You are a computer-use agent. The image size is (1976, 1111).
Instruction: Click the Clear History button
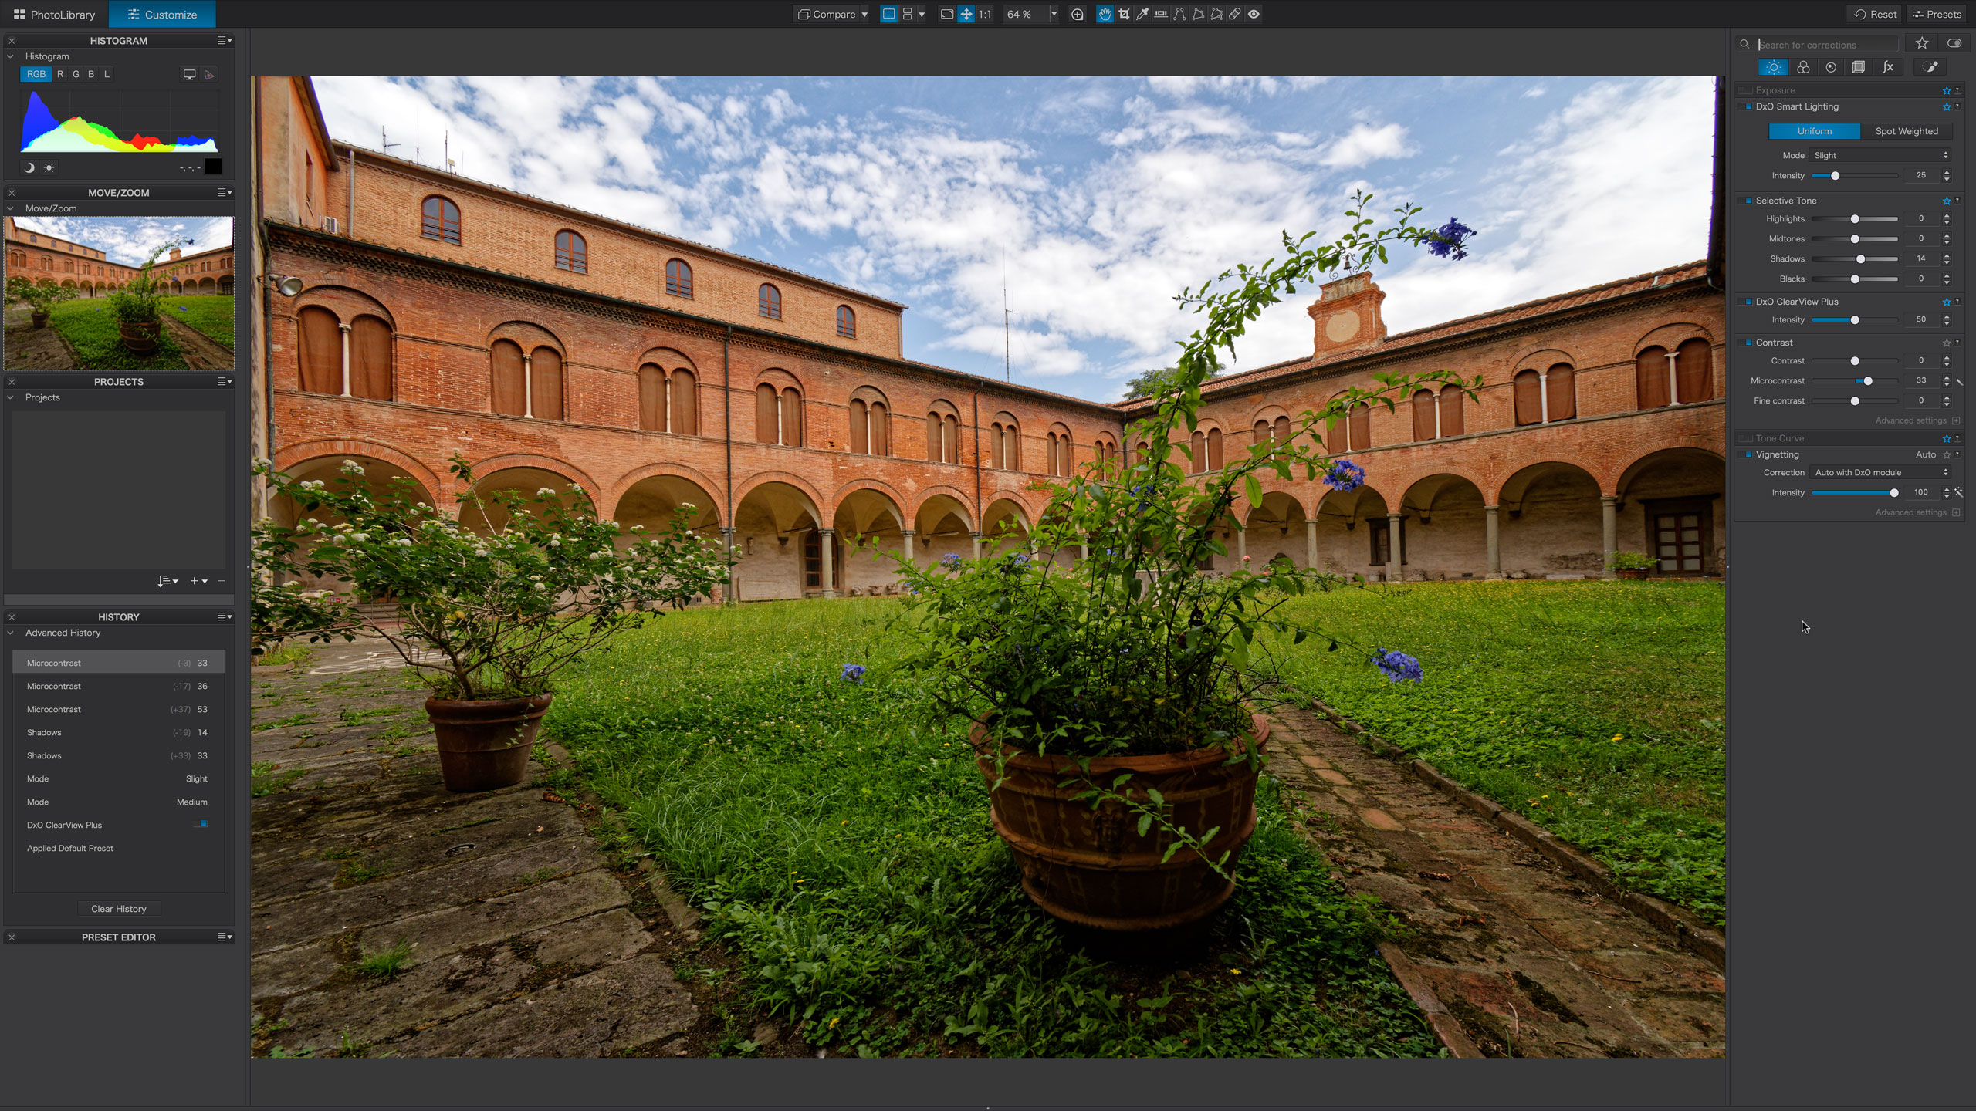118,909
